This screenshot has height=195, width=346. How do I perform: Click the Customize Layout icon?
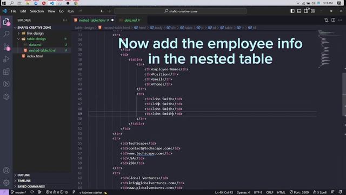[313, 11]
